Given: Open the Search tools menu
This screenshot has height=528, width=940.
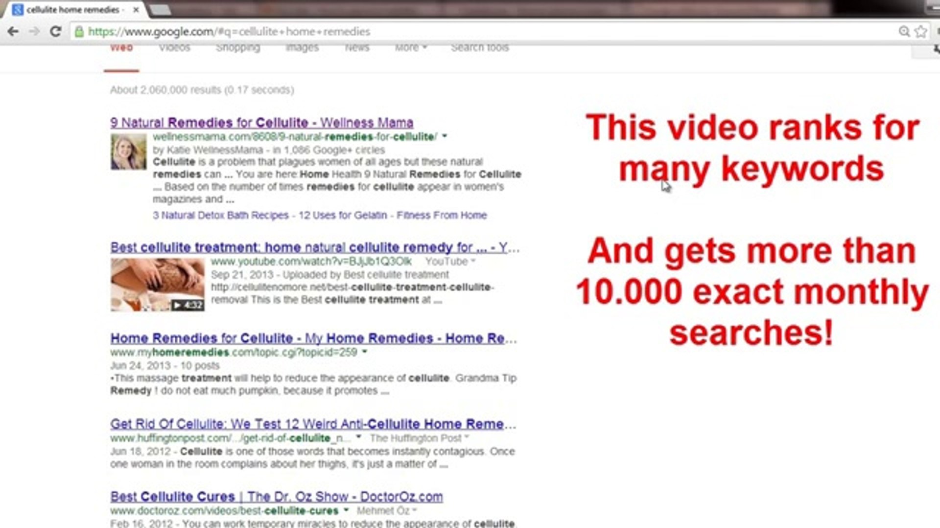Looking at the screenshot, I should point(479,48).
